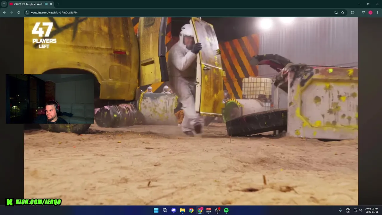The width and height of the screenshot is (382, 215).
Task: Open the Chrome tab search dropdown arrow
Action: (4, 4)
